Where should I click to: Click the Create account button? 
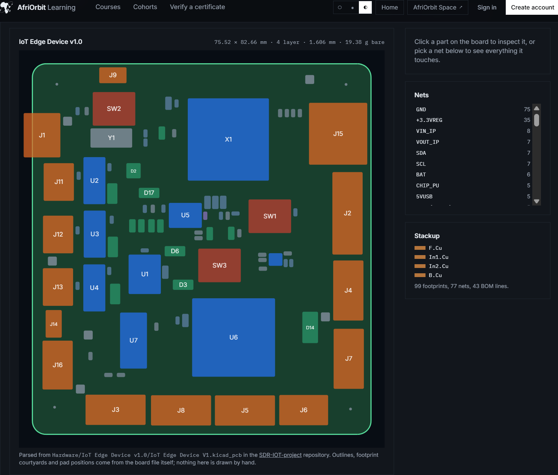click(532, 7)
